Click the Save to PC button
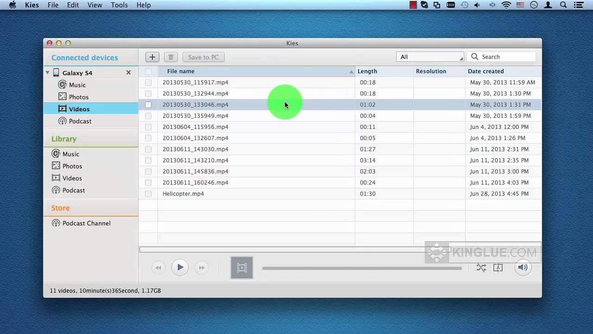Screen dimensions: 593x334 tap(203, 57)
